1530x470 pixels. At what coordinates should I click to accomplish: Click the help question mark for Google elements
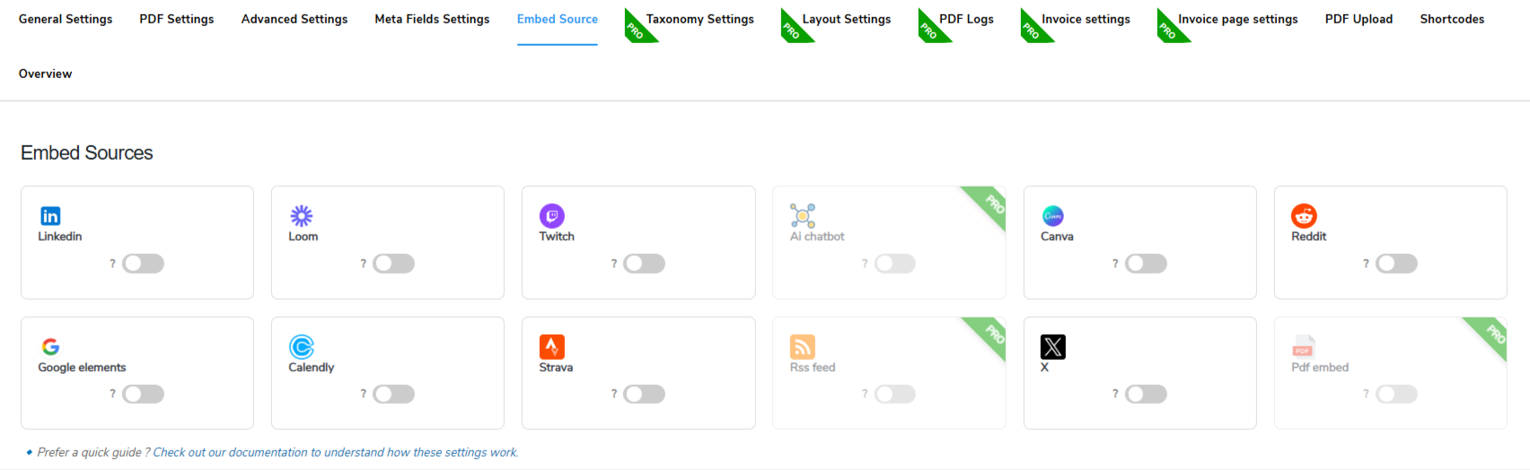tap(112, 394)
